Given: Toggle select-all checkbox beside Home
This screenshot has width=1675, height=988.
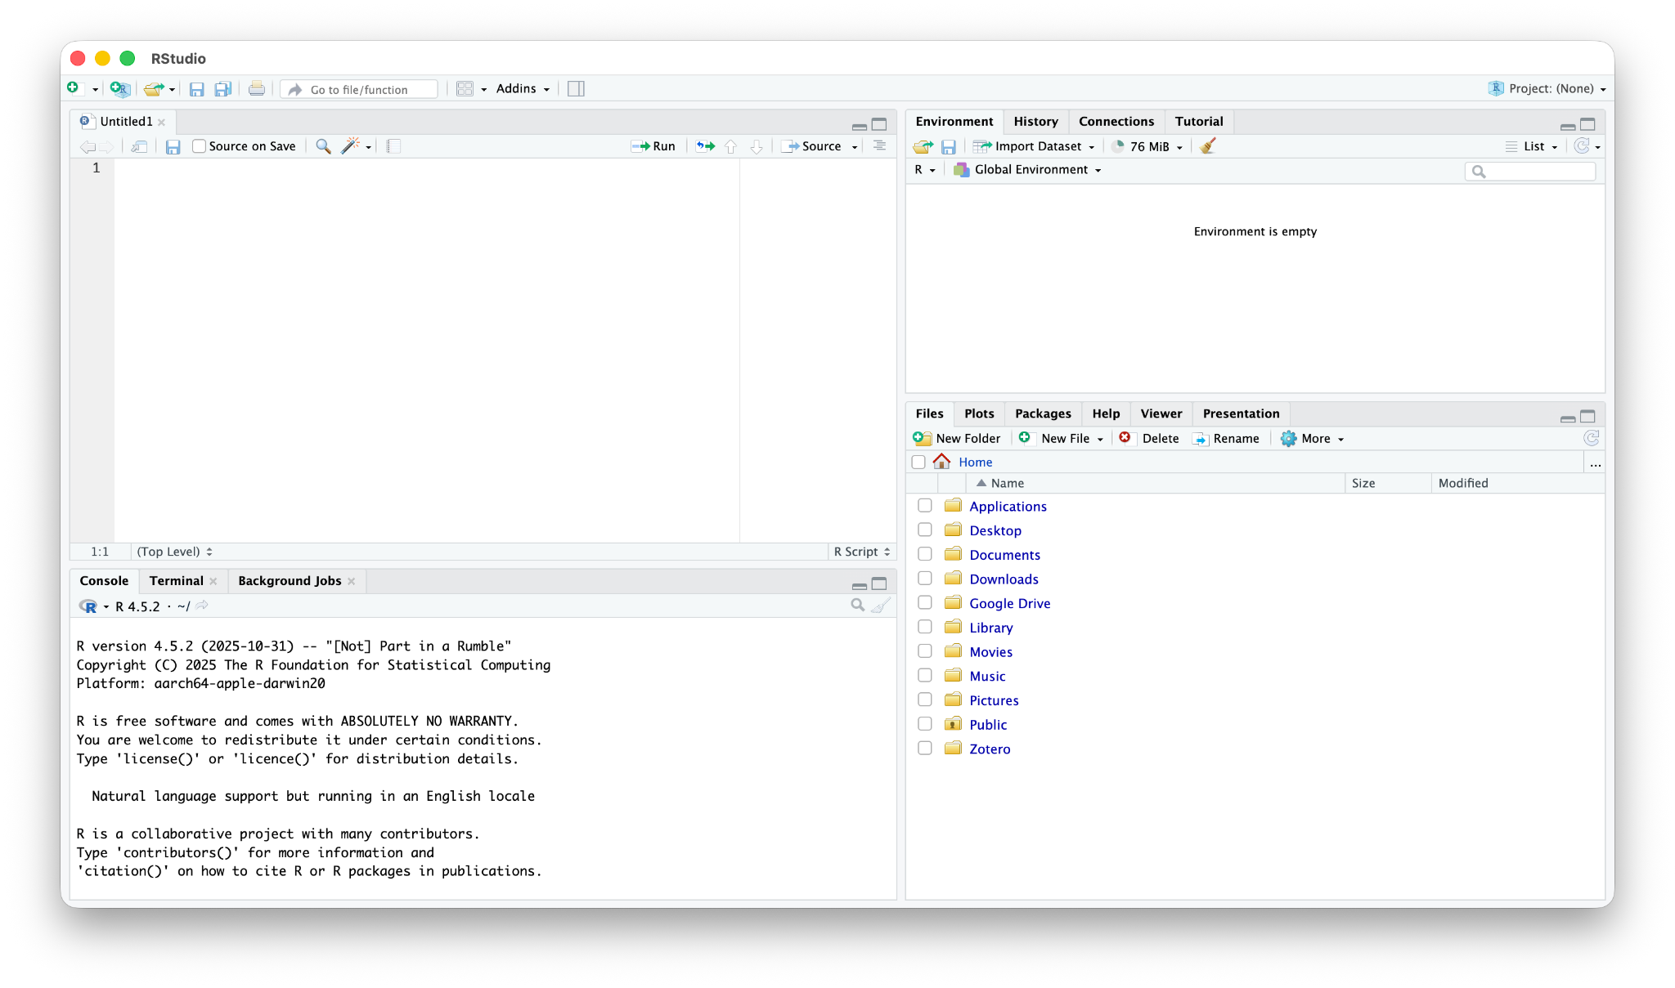Looking at the screenshot, I should (x=918, y=462).
